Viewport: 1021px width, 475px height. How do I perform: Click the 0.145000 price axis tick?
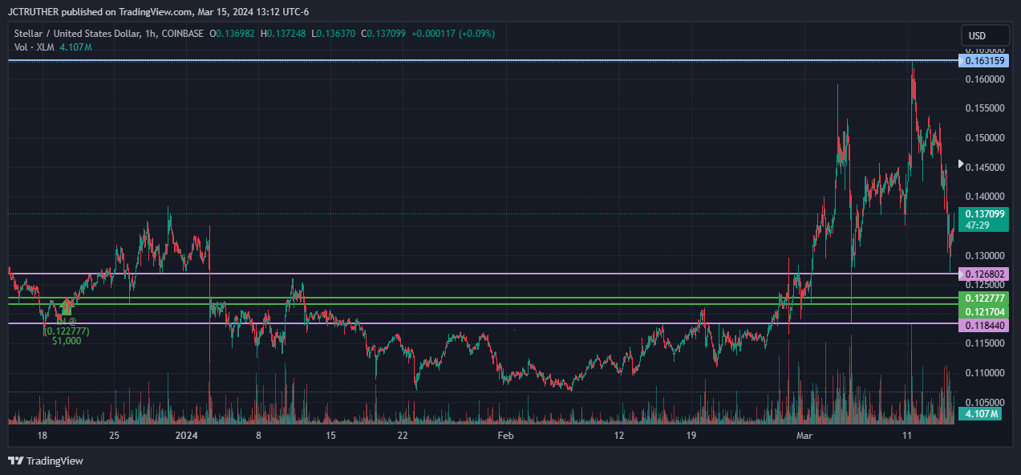point(983,168)
